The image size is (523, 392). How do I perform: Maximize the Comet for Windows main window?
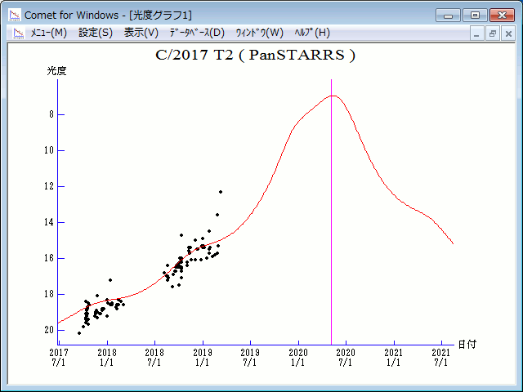pyautogui.click(x=475, y=16)
